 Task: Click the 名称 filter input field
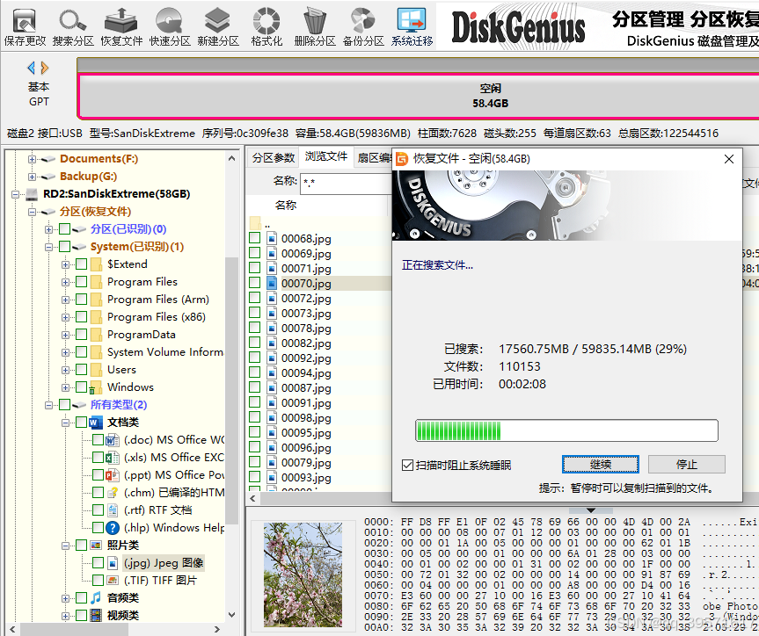tap(347, 183)
